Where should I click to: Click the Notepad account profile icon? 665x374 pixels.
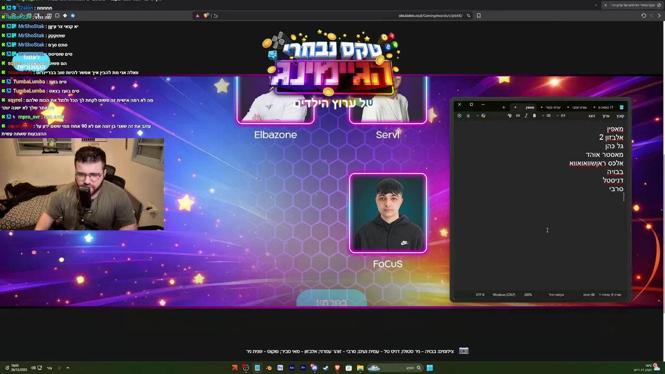tap(468, 115)
